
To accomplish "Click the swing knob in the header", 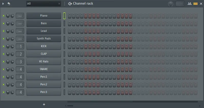I will pos(171,4).
